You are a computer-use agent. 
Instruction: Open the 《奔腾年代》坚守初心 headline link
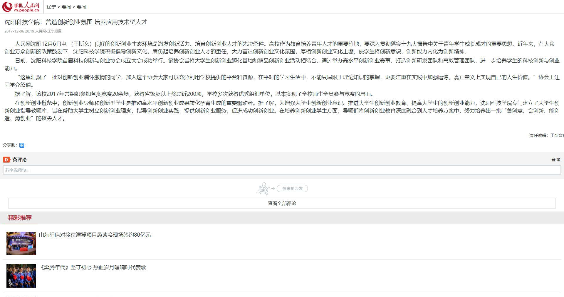(93, 267)
